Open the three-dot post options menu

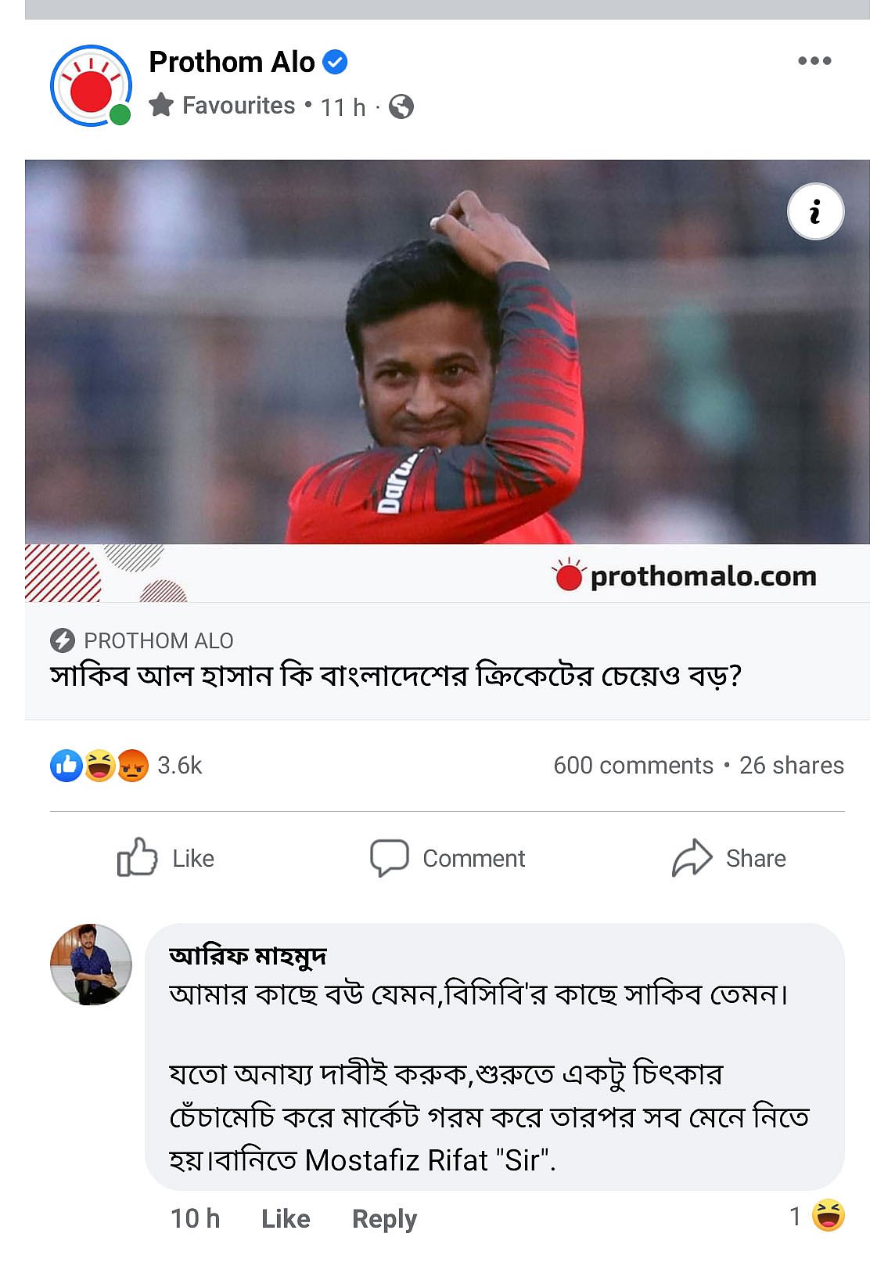[x=814, y=61]
